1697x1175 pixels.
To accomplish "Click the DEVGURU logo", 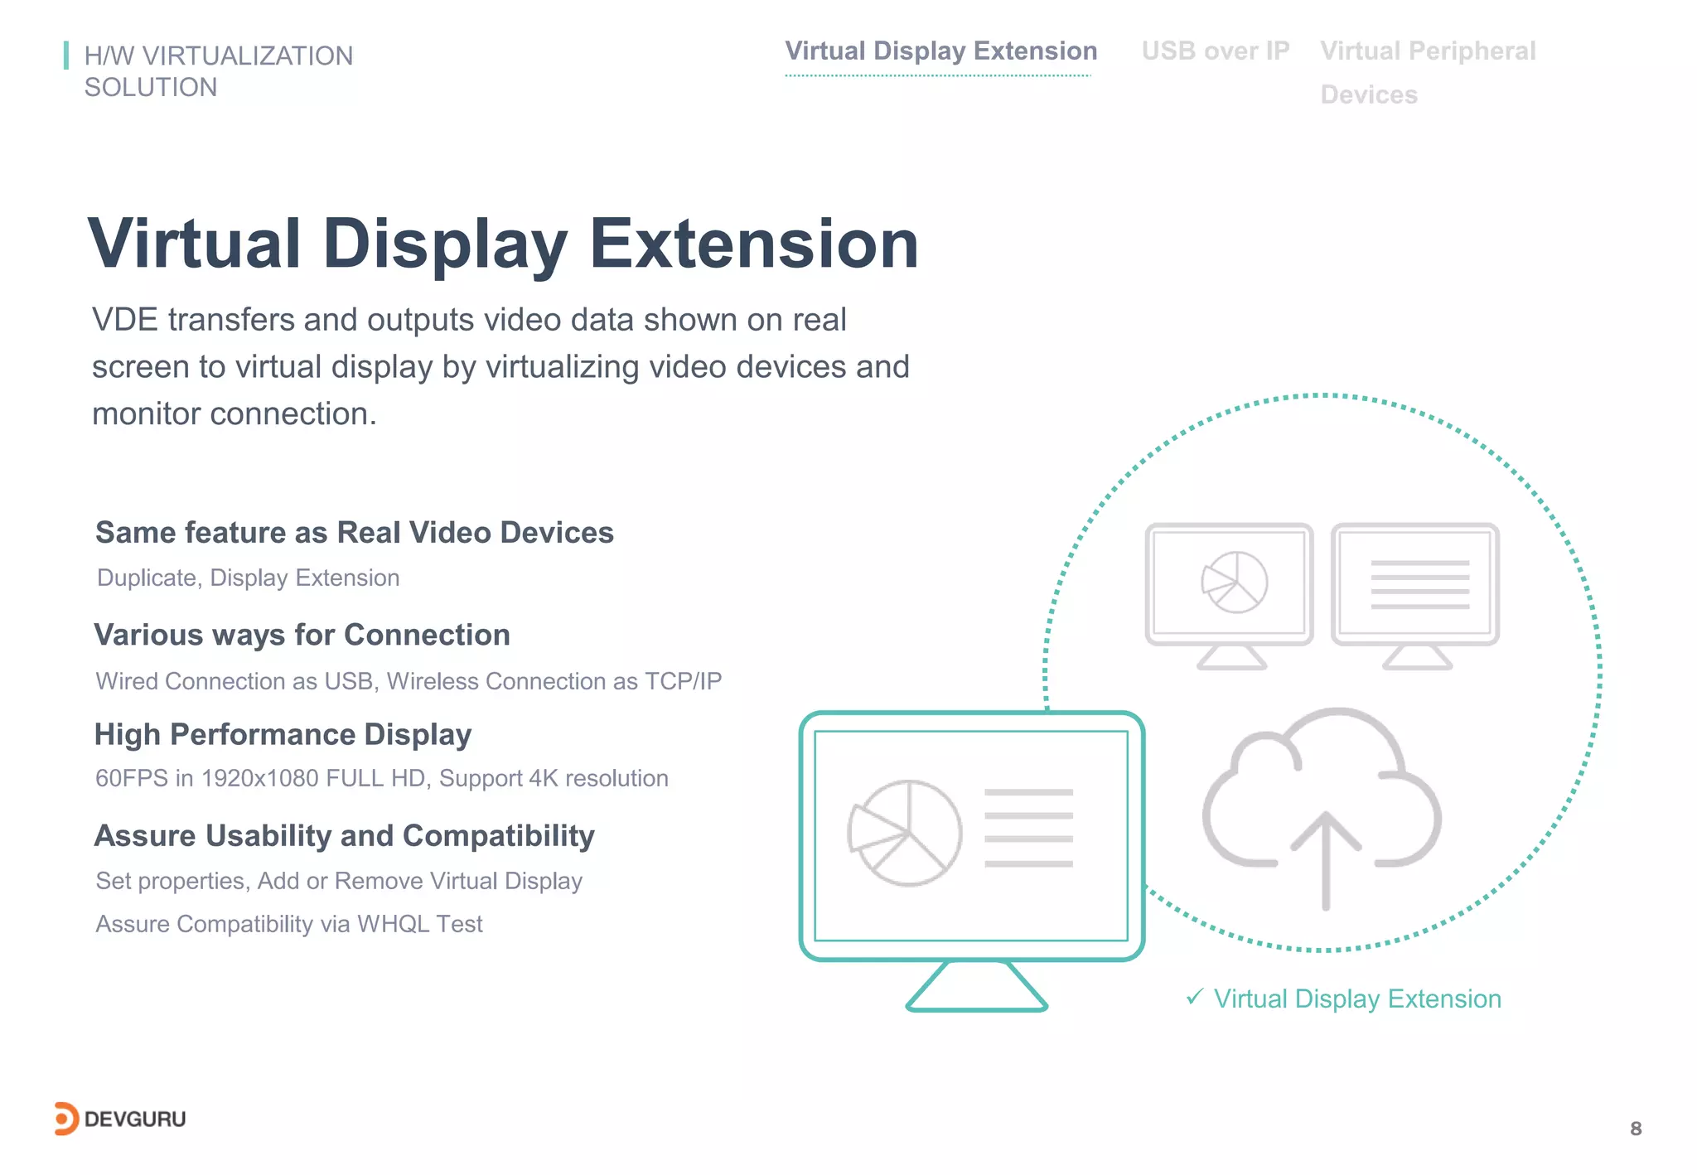I will pos(121,1119).
